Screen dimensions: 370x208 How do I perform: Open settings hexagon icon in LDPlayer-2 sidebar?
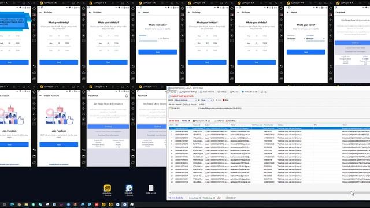point(83,9)
